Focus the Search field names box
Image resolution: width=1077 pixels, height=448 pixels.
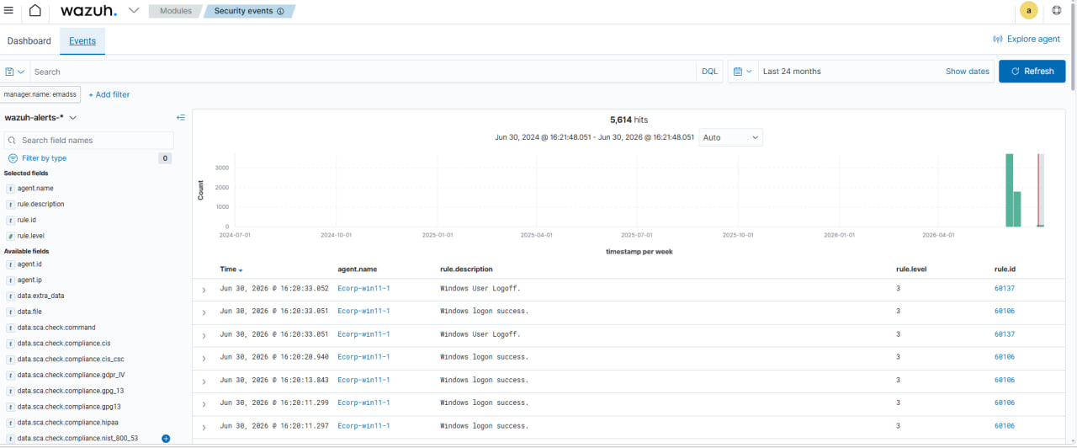click(x=89, y=141)
